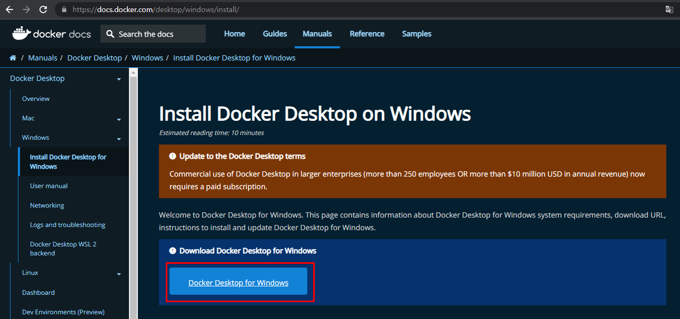Open the Dashboard sidebar item
This screenshot has width=680, height=319.
[x=38, y=293]
